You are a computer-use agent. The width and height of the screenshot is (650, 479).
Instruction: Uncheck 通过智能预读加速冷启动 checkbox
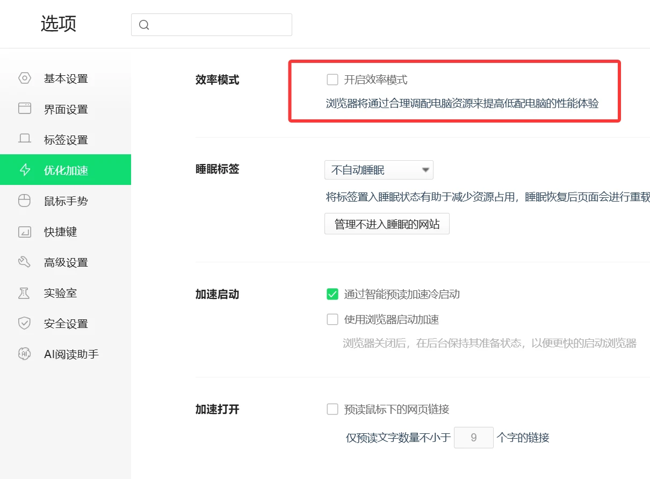[333, 294]
